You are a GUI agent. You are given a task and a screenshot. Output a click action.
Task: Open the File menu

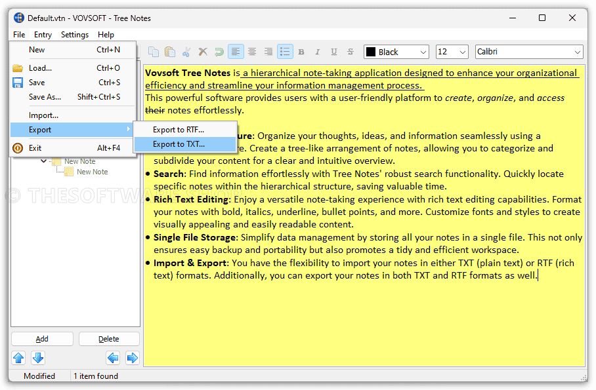click(x=19, y=35)
